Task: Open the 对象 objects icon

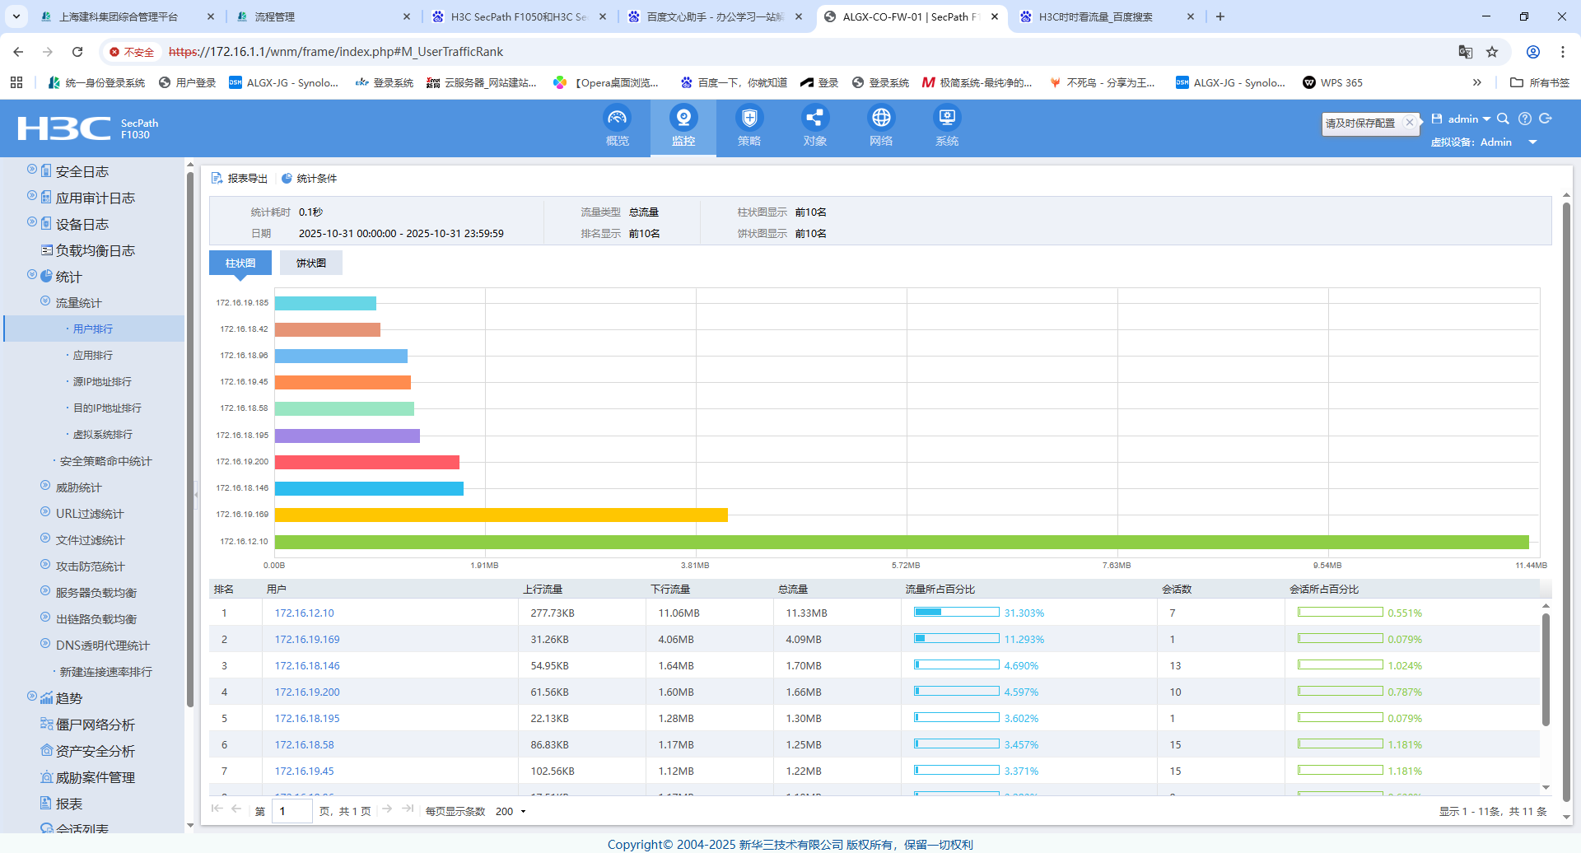Action: click(814, 119)
